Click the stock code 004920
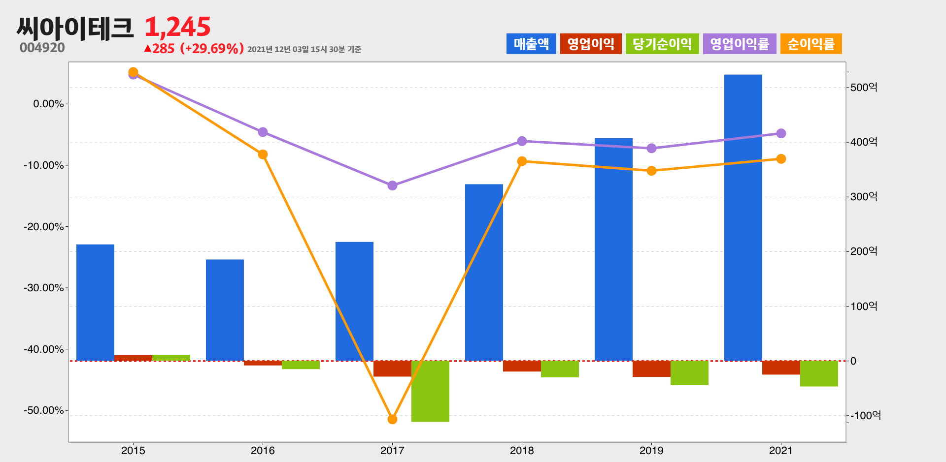946x462 pixels. tap(42, 48)
